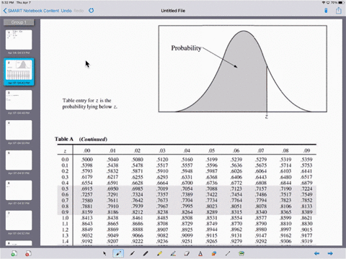Image resolution: width=346 pixels, height=259 pixels.
Task: Click the '(Continued)' text beside Table A
Action: [93, 140]
